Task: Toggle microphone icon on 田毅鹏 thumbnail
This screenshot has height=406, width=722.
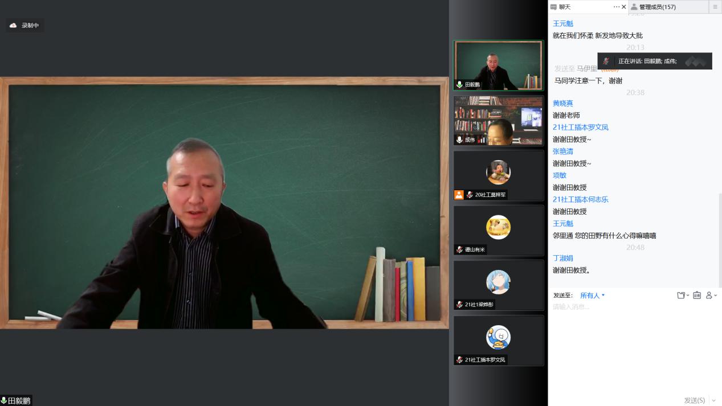Action: pyautogui.click(x=459, y=85)
